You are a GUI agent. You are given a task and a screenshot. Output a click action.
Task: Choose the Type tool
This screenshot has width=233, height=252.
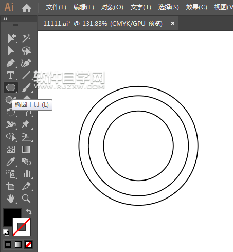[11, 75]
